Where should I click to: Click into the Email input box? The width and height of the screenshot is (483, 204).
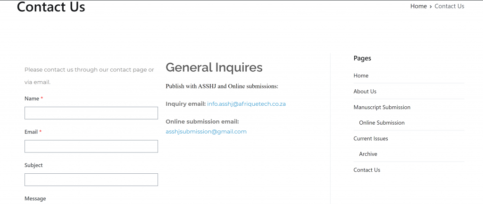(x=91, y=146)
